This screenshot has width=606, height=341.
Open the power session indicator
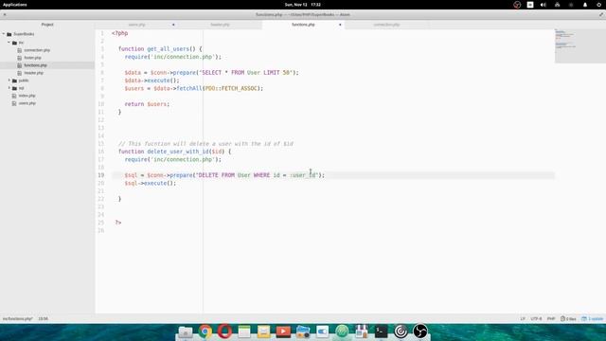tap(598, 5)
